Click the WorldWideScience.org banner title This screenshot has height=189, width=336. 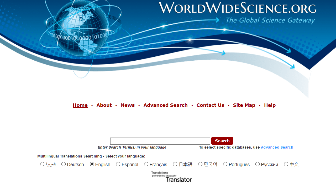pyautogui.click(x=237, y=8)
